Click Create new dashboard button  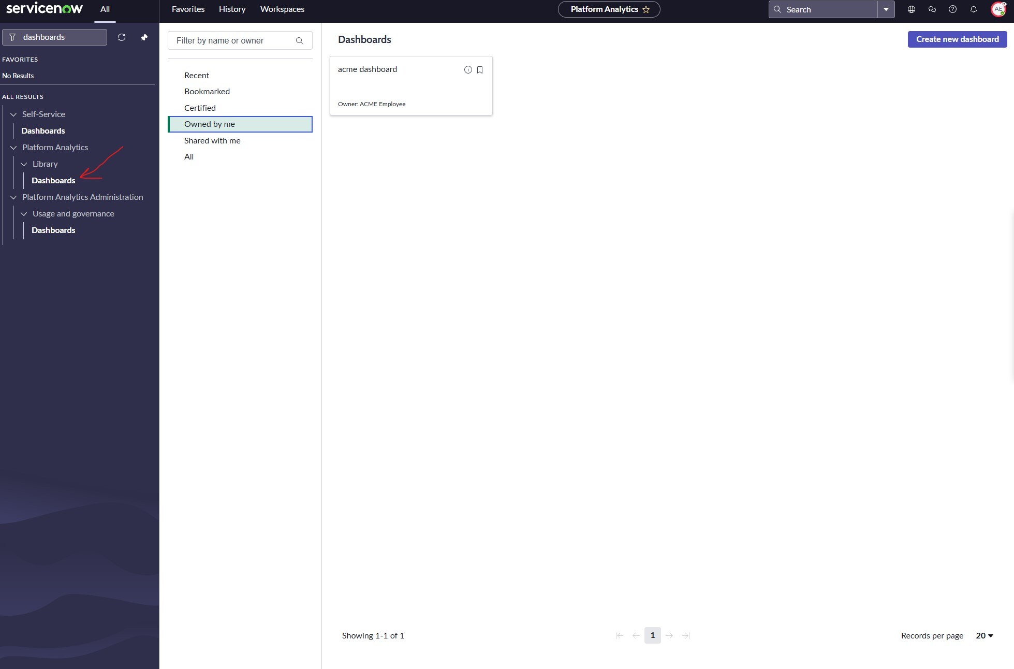tap(957, 39)
